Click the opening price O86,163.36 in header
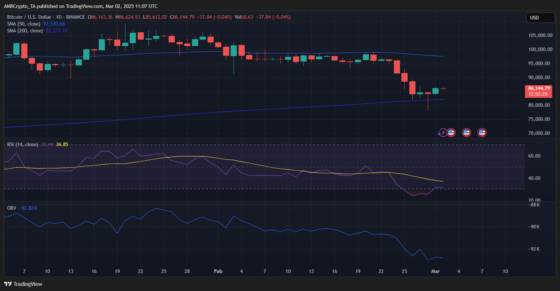 [101, 17]
